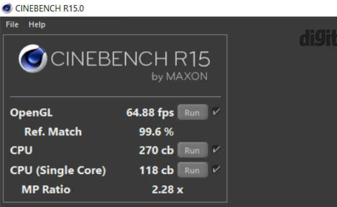The width and height of the screenshot is (337, 207).
Task: Select the 99.6 % reference match value
Action: pos(156,132)
